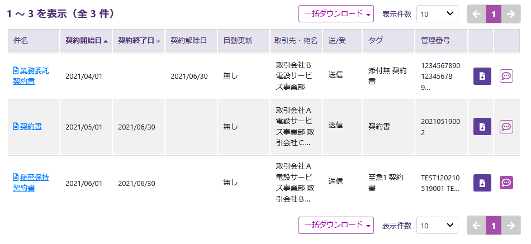This screenshot has height=244, width=531.
Task: Open top 一括ダウンロード dropdown
Action: coord(336,14)
